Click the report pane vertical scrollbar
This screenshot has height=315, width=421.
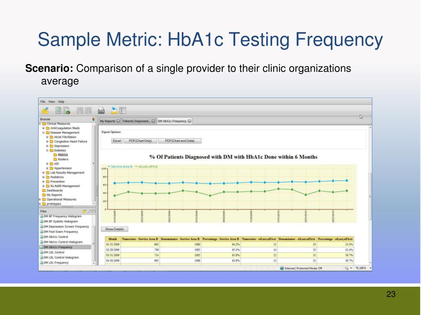pyautogui.click(x=370, y=196)
